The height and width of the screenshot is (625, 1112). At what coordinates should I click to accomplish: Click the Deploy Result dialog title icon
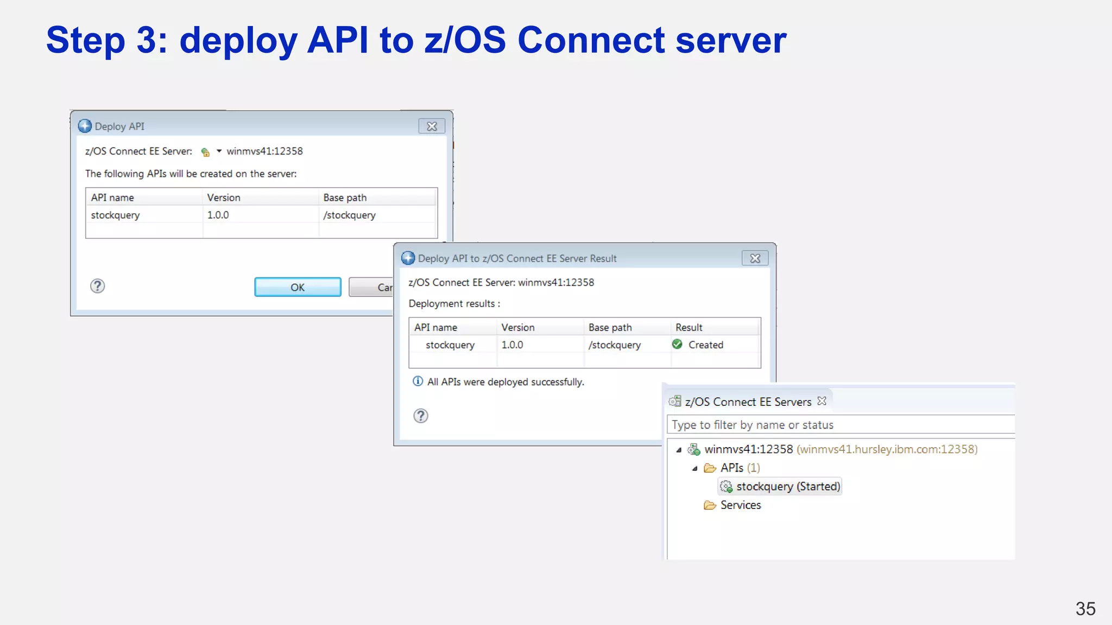coord(408,258)
